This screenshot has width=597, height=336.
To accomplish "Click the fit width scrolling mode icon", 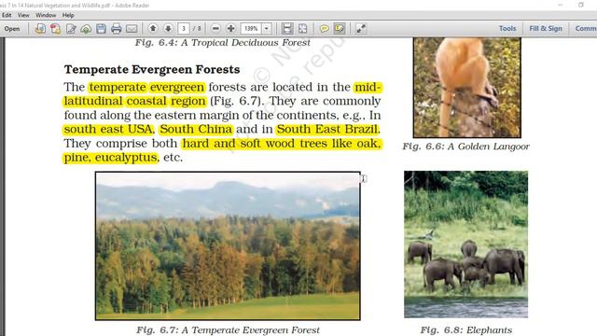I will coord(287,29).
